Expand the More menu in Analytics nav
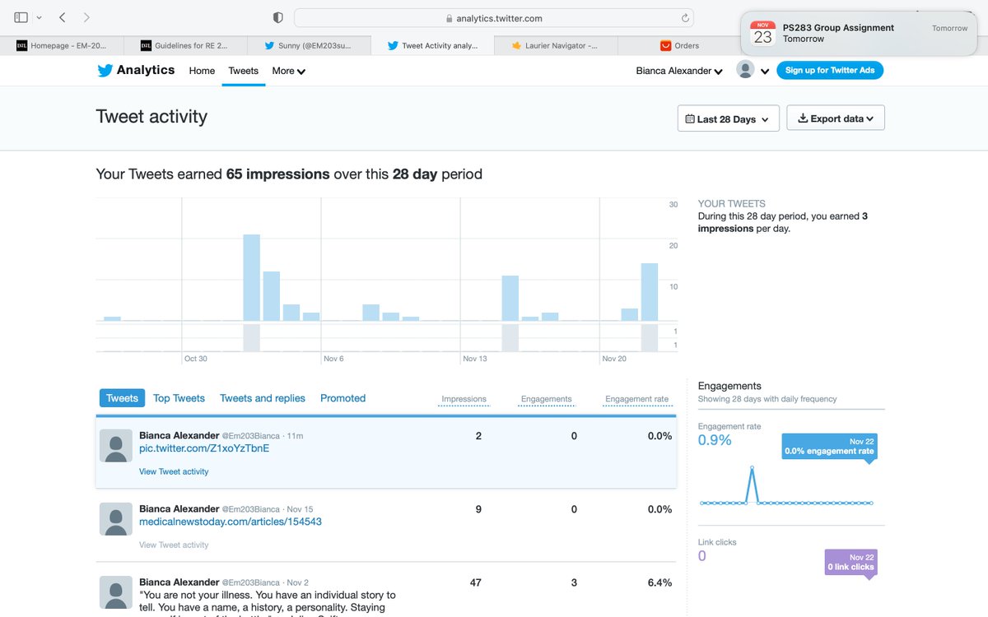The width and height of the screenshot is (988, 617). [288, 71]
